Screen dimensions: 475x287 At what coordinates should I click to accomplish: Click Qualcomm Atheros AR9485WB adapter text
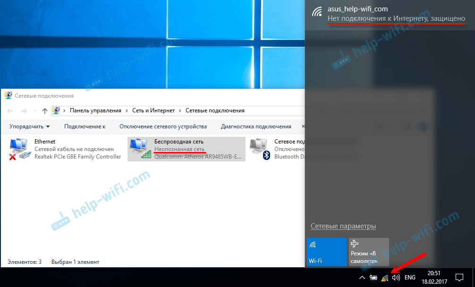point(198,157)
